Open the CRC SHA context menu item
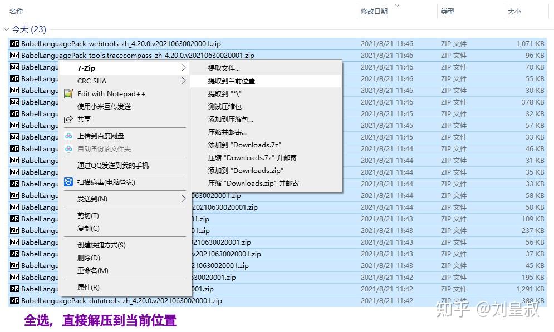 (124, 81)
